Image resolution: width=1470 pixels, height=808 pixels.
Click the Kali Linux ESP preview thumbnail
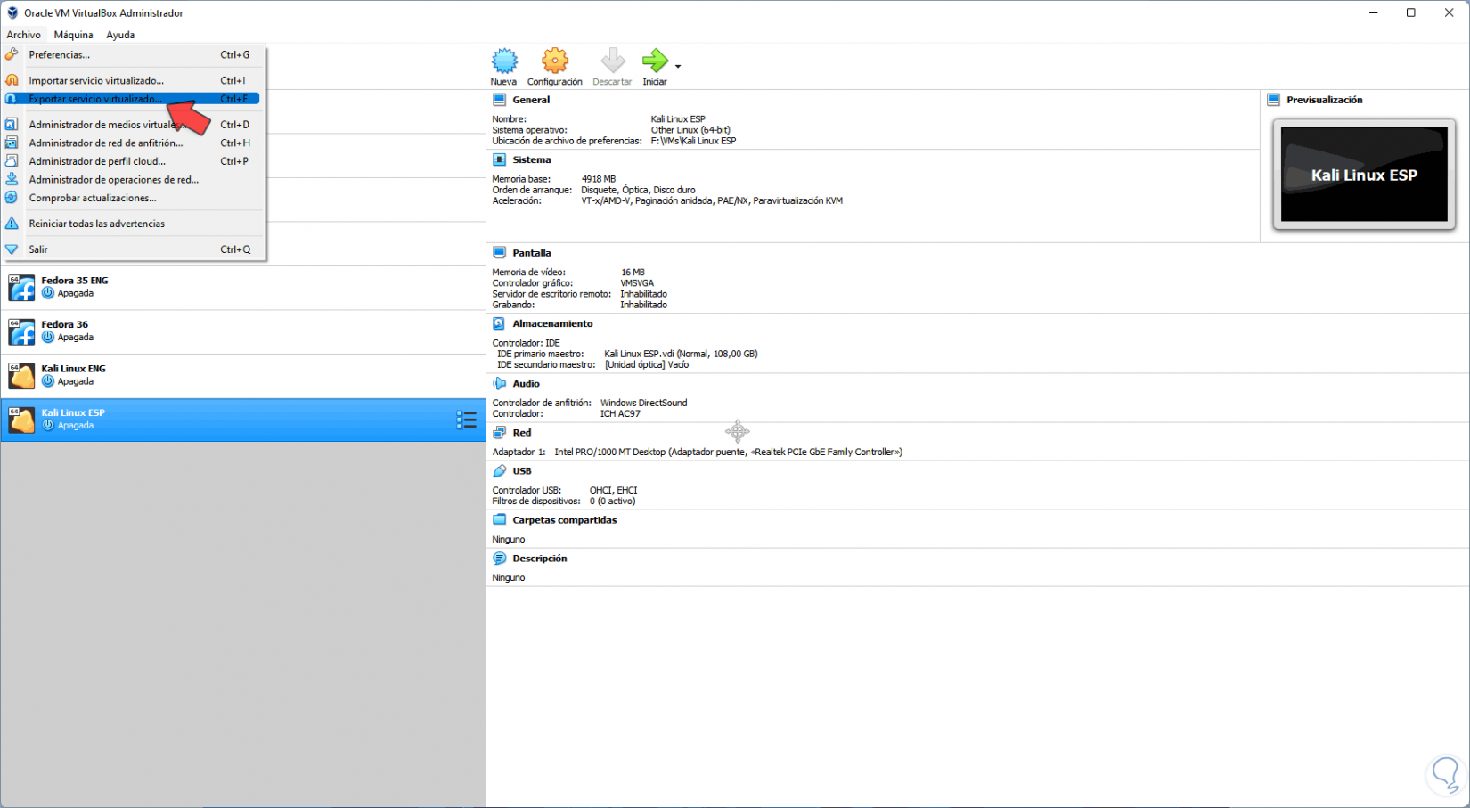[x=1364, y=175]
